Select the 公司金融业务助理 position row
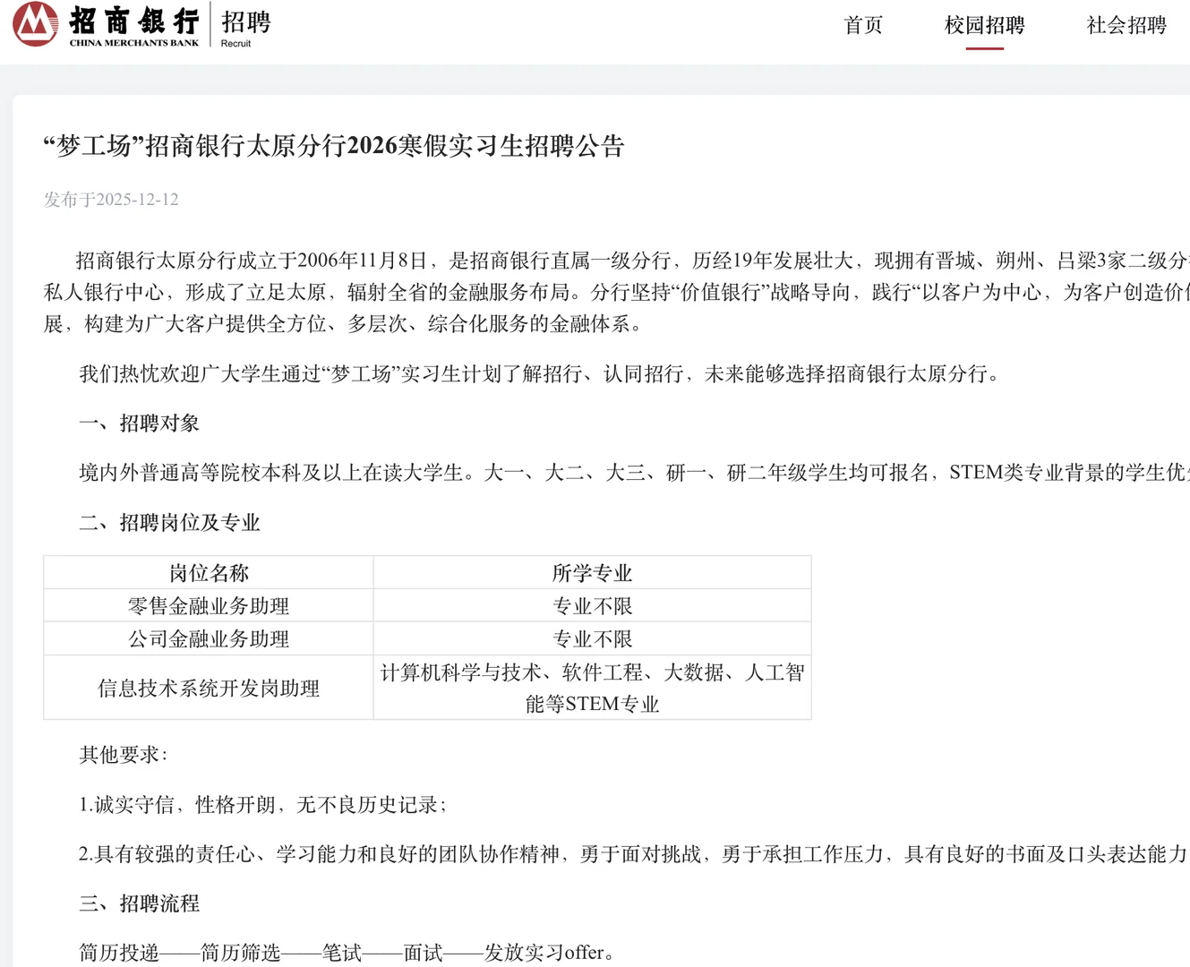This screenshot has height=967, width=1190. pos(209,638)
